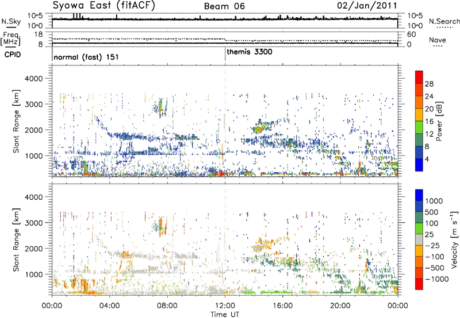Click the 'Power [dB]' colorbar title
The image size is (460, 318).
439,121
